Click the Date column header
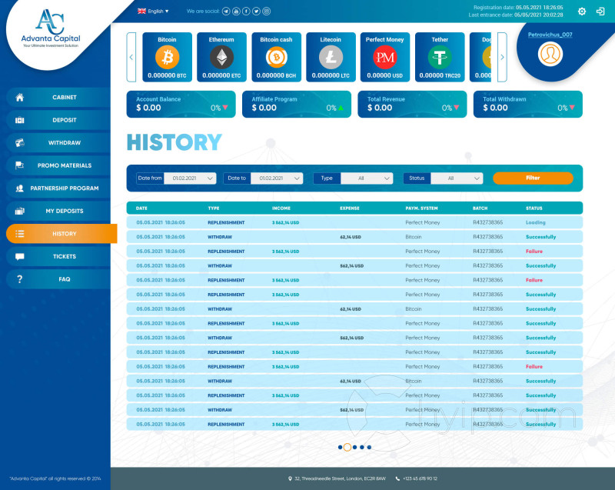Screen dimensions: 615x490 [141, 208]
